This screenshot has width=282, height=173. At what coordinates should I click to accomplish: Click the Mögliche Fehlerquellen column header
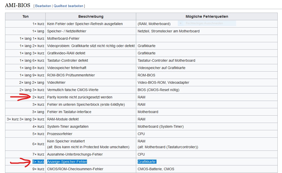tap(207, 16)
